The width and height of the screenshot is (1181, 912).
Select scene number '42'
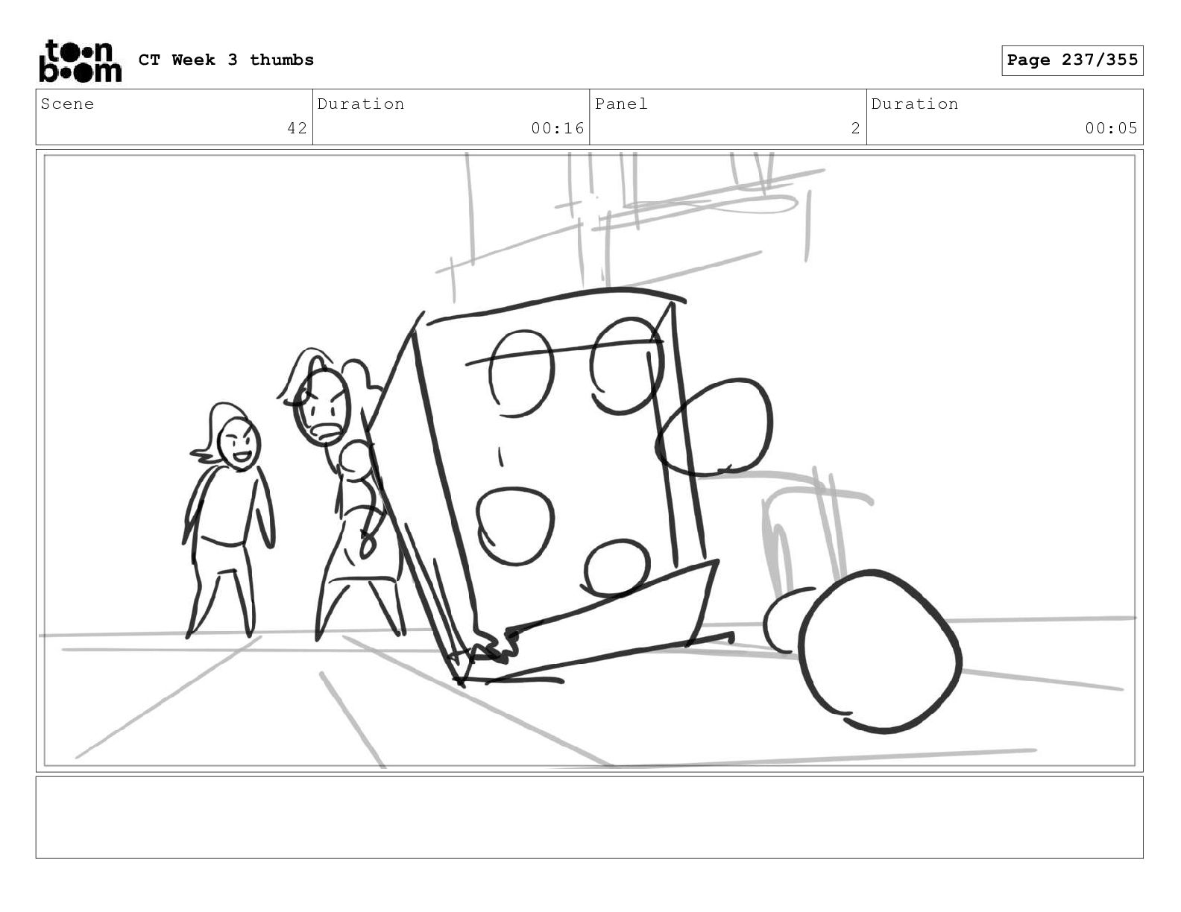(297, 128)
